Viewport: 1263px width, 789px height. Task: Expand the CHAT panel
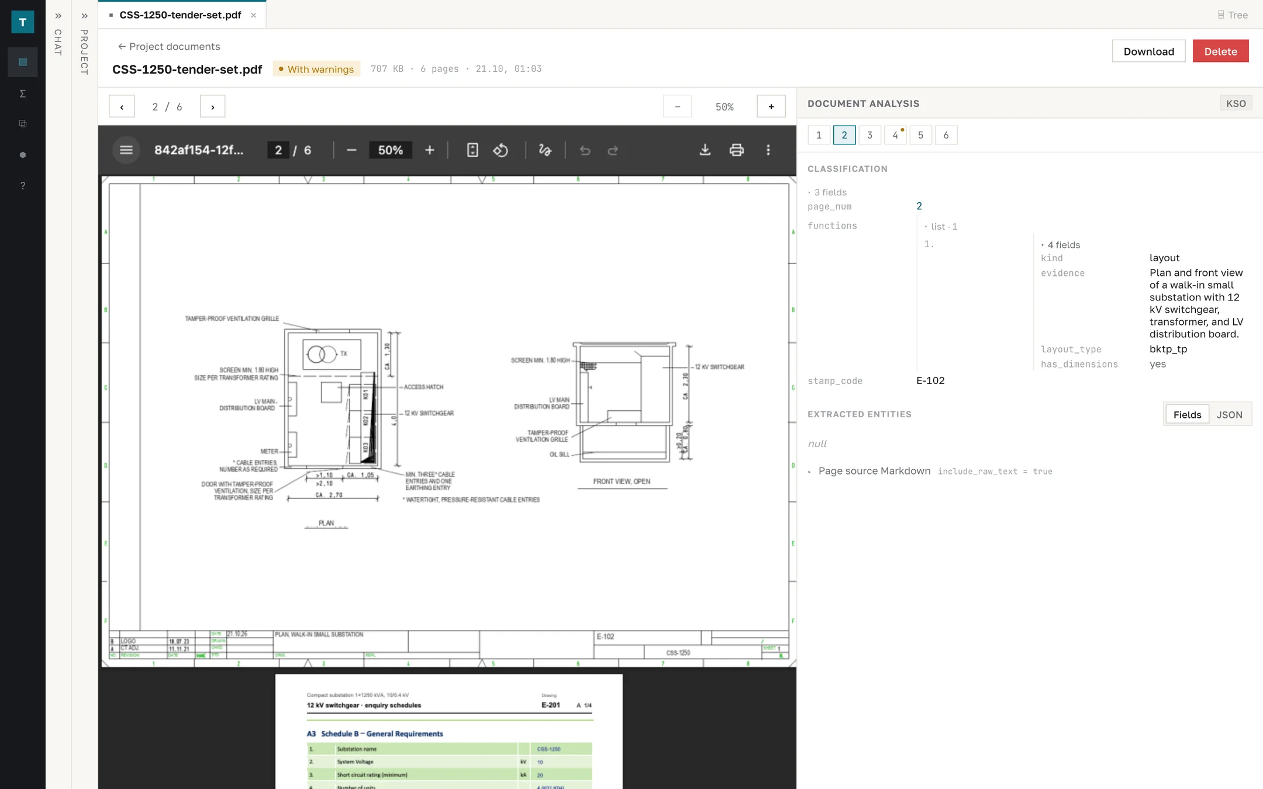[58, 16]
